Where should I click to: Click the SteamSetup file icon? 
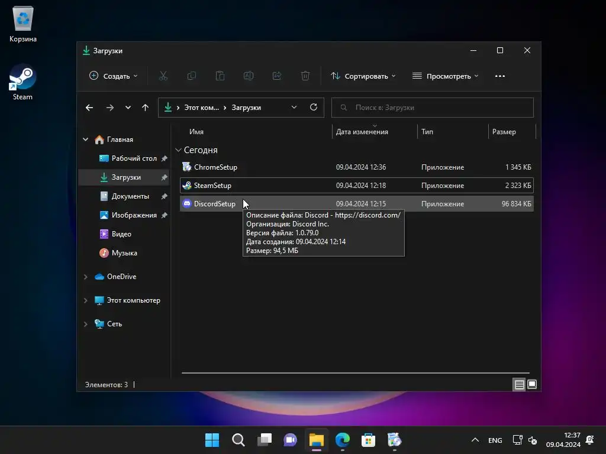[186, 185]
